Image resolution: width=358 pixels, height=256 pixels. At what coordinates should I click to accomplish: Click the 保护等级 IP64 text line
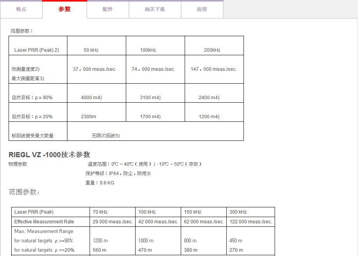point(118,174)
